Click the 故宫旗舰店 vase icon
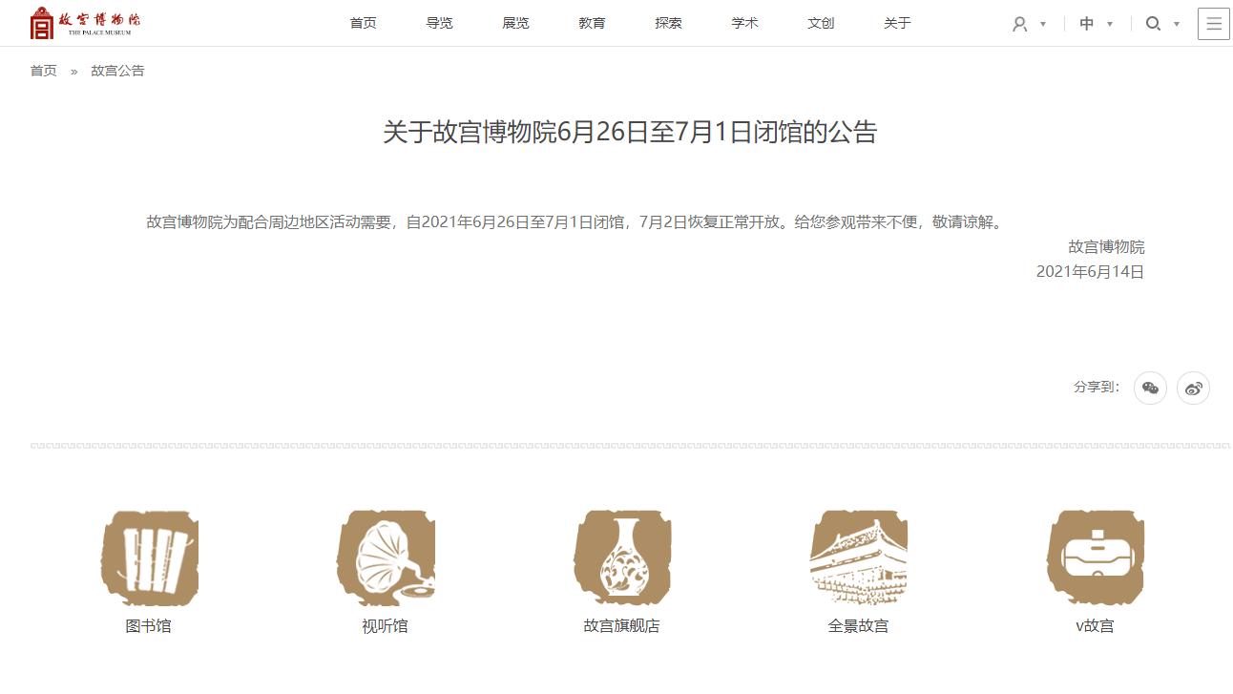 pos(622,558)
